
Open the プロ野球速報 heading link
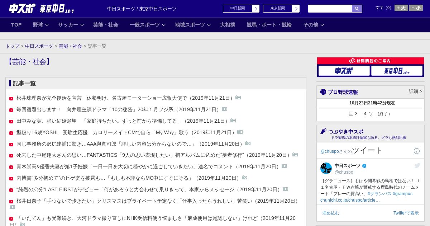click(x=343, y=92)
